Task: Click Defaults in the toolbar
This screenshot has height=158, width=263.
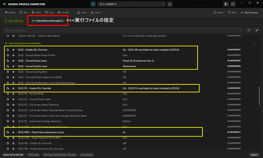Action: point(10,12)
